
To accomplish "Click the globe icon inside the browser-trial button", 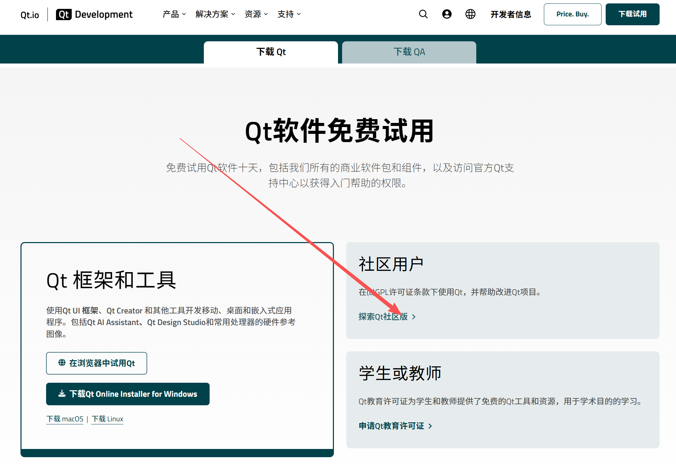I will (x=61, y=363).
